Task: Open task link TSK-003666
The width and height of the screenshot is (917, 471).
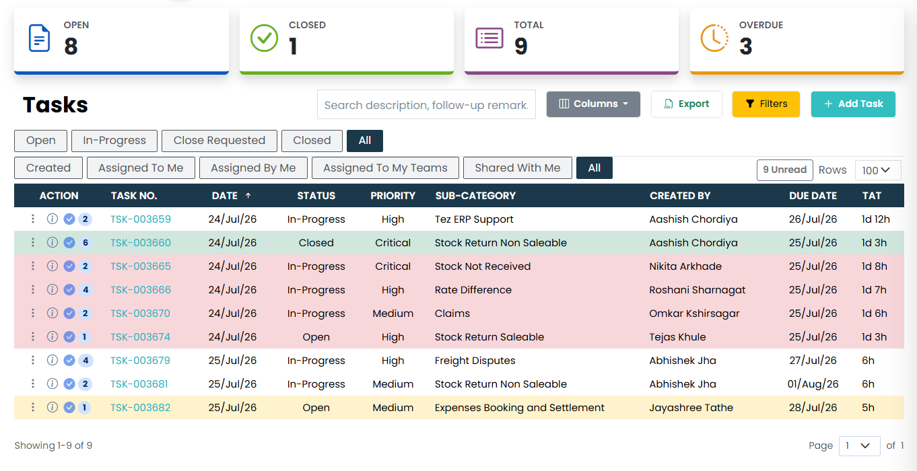Action: (x=141, y=290)
